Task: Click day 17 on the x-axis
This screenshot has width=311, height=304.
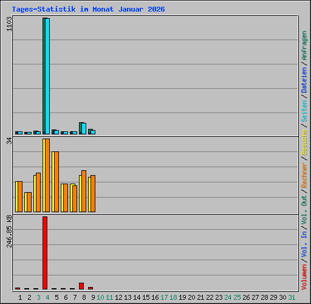Action: pos(164,297)
